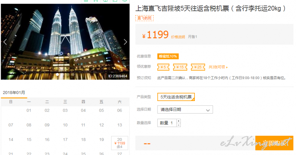Viewport: 296px width, 155px height.
Task: Click the 预订须知 booking notice text
Action: 144,78
